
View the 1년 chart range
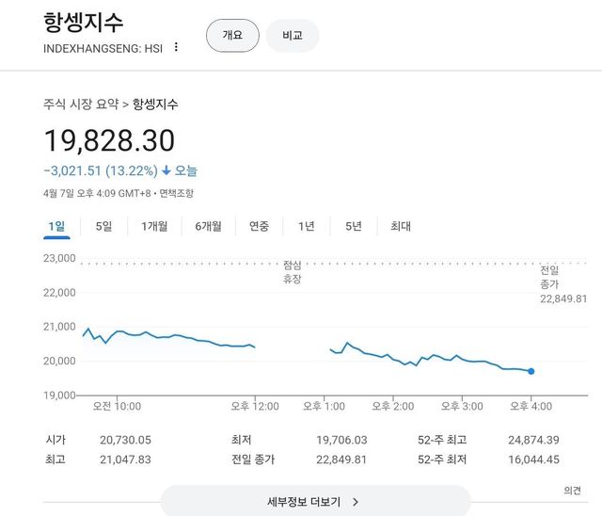(307, 226)
